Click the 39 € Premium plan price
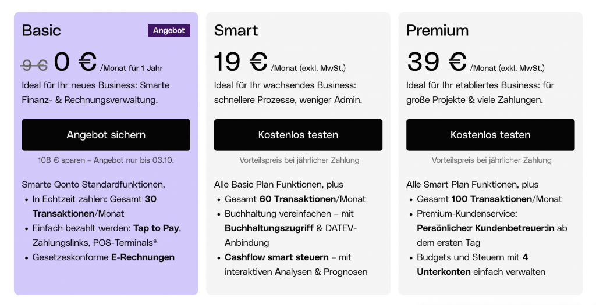 (437, 62)
